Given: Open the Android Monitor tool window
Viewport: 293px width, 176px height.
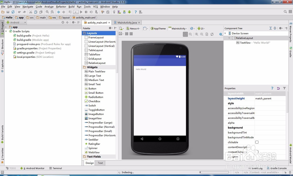Looking at the screenshot, I should tap(32, 168).
